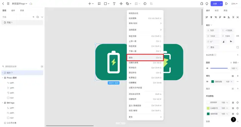
Task: Select the rectangle shape tool
Action: 105,4
